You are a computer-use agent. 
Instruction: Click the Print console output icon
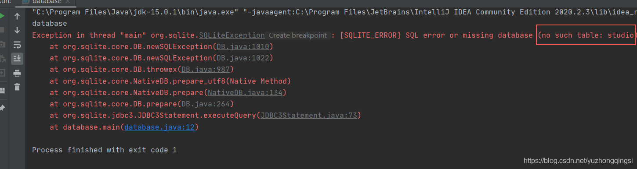point(17,73)
